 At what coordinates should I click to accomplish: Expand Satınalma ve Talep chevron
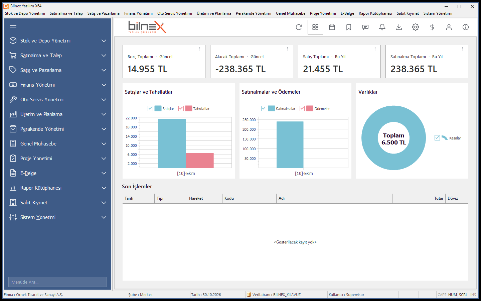coord(104,56)
